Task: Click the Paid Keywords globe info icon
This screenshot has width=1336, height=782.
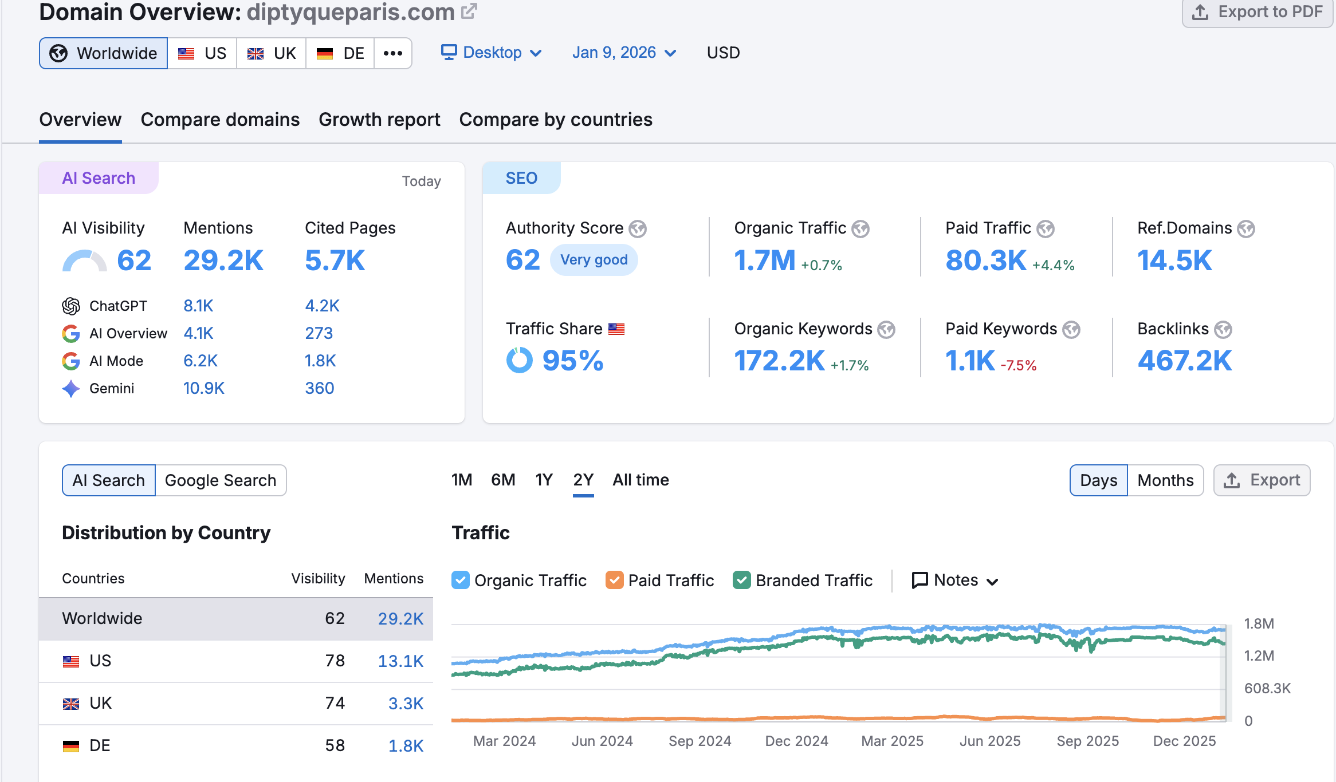Action: (1071, 330)
